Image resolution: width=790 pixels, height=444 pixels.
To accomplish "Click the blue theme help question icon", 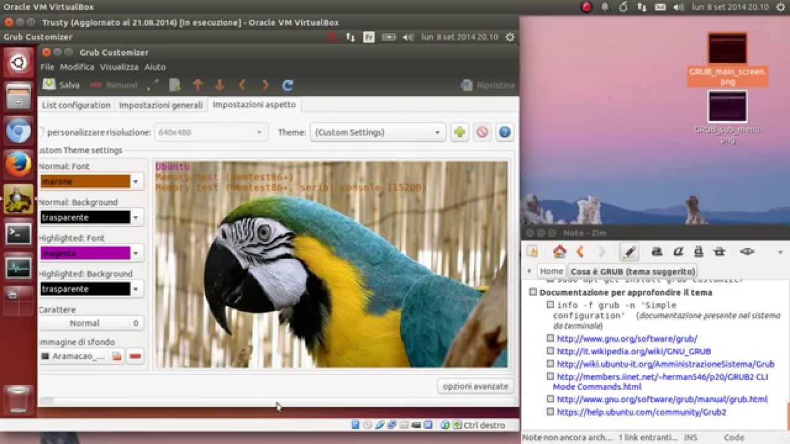I will [x=505, y=132].
